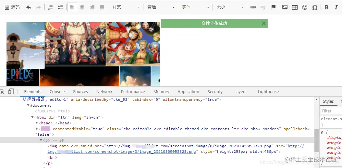Click the 文件上传成功 notification banner
The width and height of the screenshot is (342, 168).
[x=214, y=23]
